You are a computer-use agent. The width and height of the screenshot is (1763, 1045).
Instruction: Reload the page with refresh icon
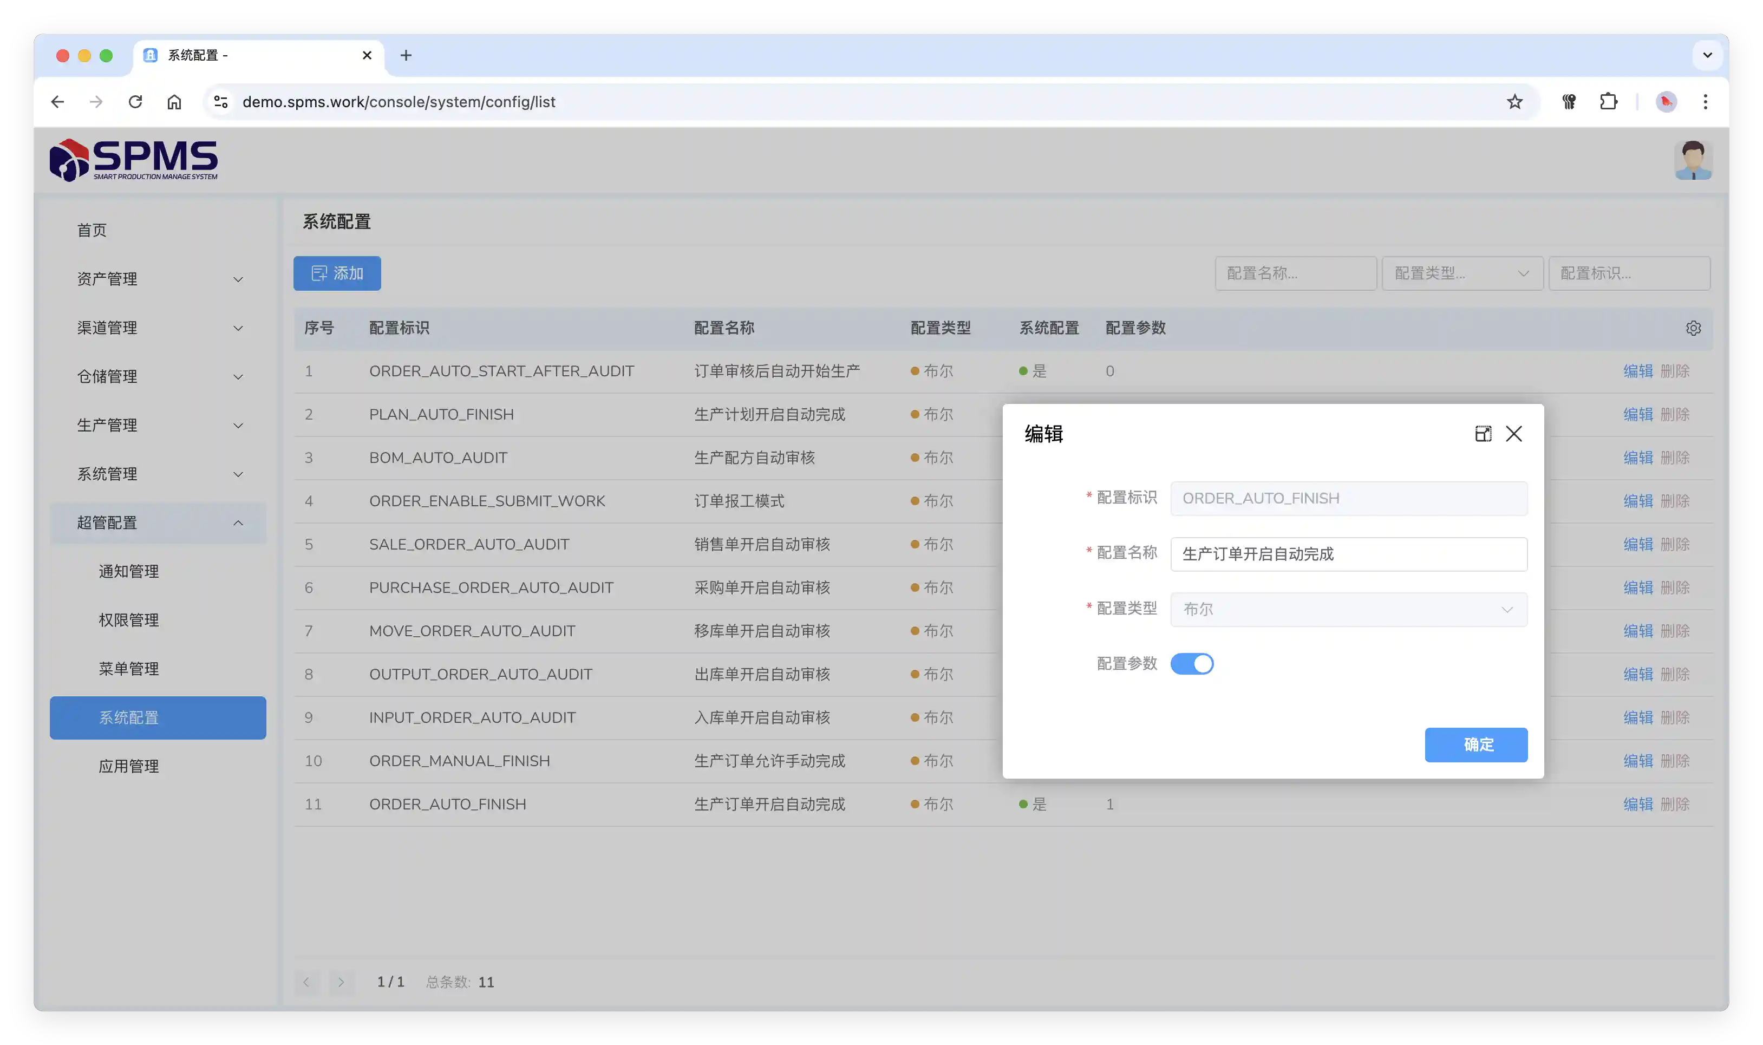coord(135,102)
